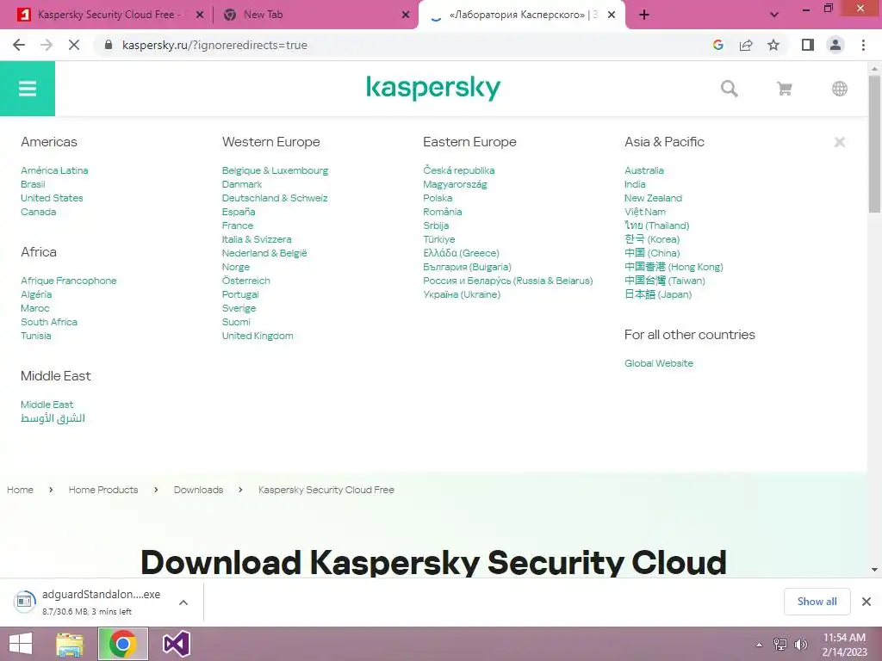Click the page vertical scrollbar thumb
The height and width of the screenshot is (661, 882).
pyautogui.click(x=874, y=144)
